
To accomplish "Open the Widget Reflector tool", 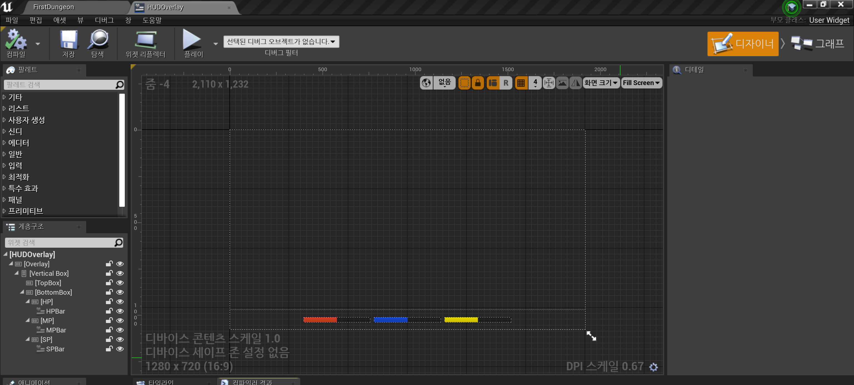I will pos(146,43).
